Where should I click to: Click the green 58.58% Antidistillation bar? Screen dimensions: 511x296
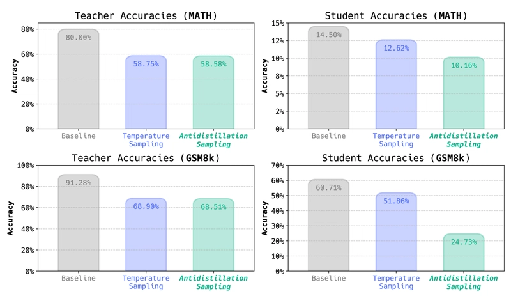213,92
